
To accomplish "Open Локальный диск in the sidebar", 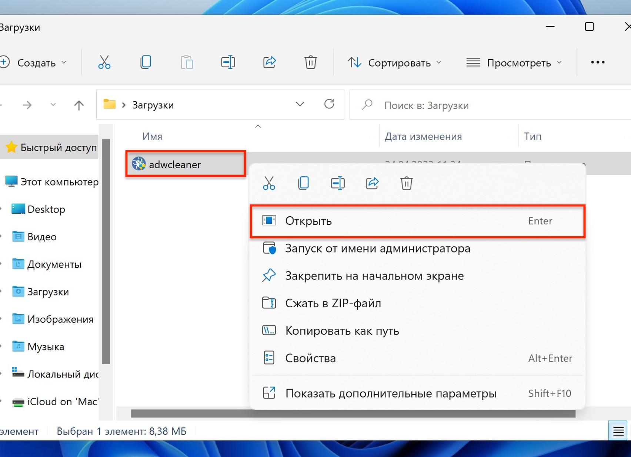I will pyautogui.click(x=55, y=374).
